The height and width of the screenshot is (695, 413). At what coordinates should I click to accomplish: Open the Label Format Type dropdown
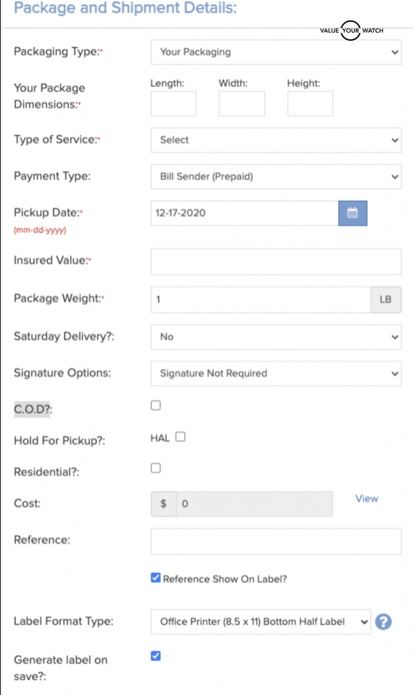261,622
